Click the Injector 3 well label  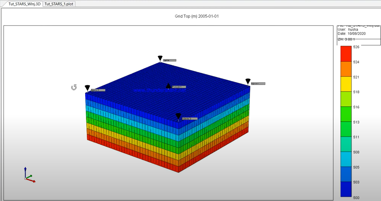coord(190,118)
